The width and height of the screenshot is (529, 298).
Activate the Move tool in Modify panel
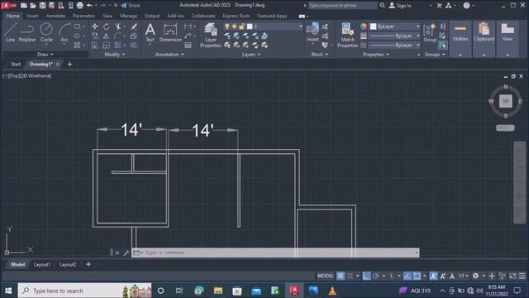pos(95,26)
